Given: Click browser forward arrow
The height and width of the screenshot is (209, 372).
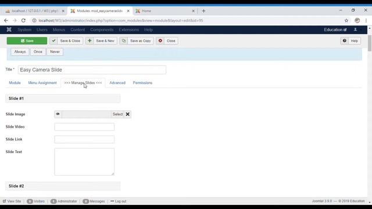Looking at the screenshot, I should click(15, 21).
